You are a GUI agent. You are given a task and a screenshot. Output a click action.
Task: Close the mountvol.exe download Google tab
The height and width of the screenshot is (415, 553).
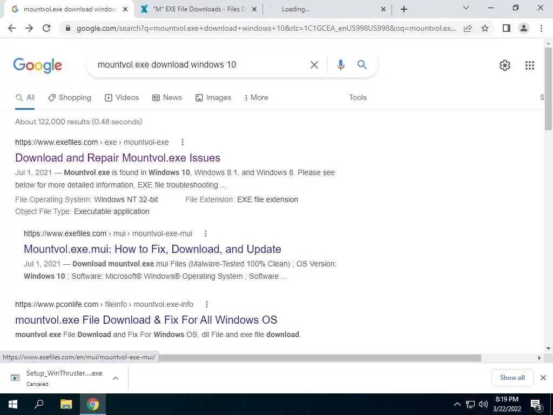[125, 10]
